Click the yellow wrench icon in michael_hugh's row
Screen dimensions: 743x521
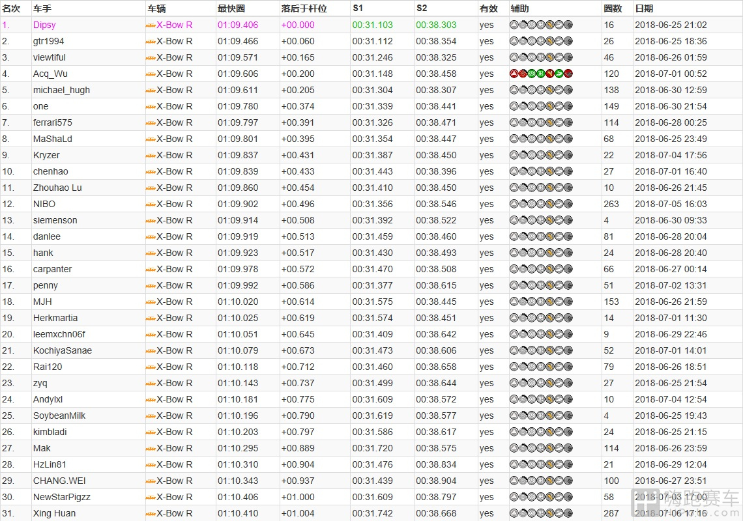pyautogui.click(x=549, y=90)
